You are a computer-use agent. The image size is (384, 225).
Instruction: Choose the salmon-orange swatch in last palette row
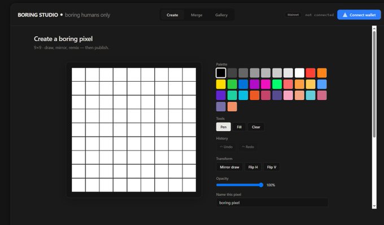pos(232,107)
